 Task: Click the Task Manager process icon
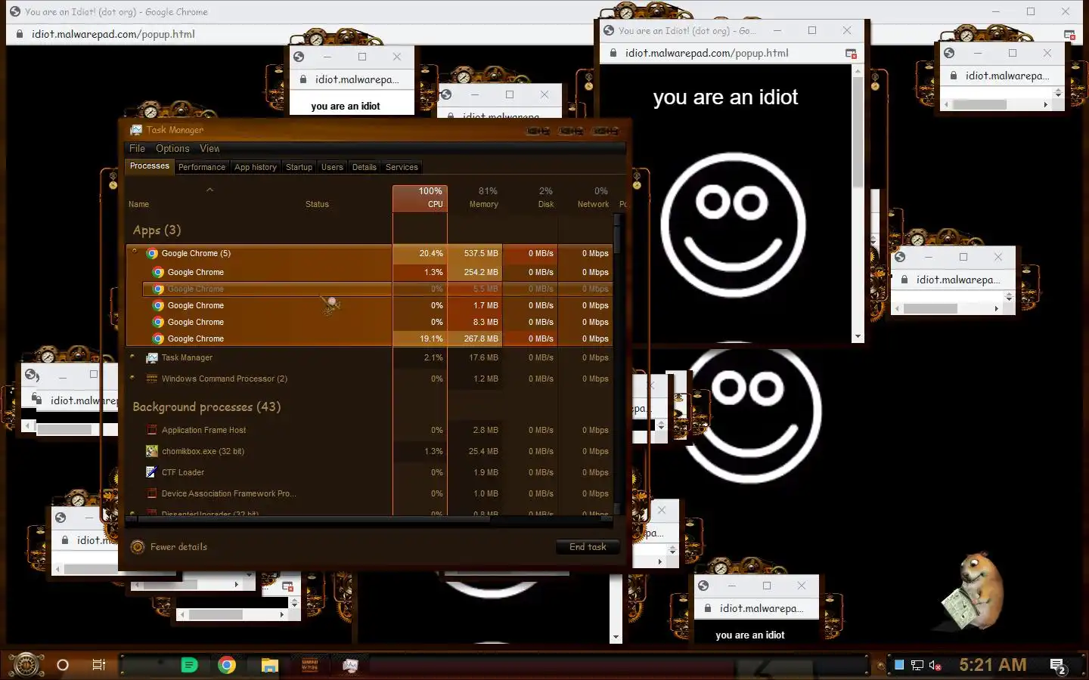click(152, 358)
